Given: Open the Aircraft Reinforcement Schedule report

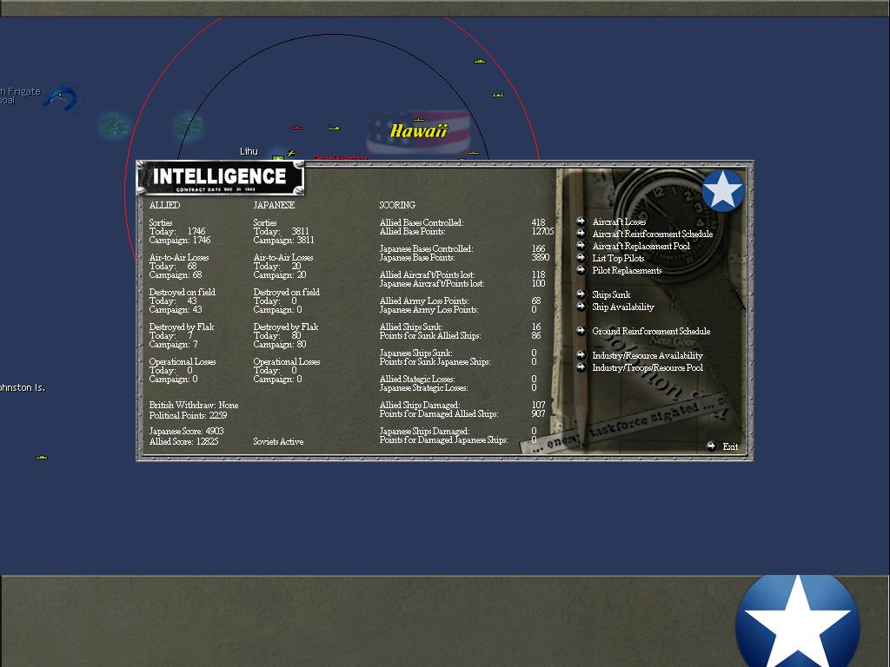Looking at the screenshot, I should coord(652,234).
